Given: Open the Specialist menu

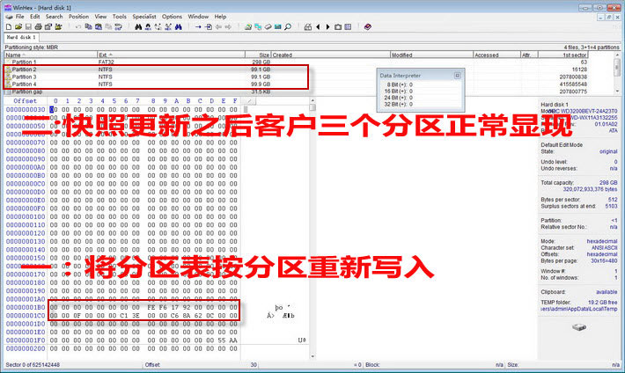Looking at the screenshot, I should (144, 17).
